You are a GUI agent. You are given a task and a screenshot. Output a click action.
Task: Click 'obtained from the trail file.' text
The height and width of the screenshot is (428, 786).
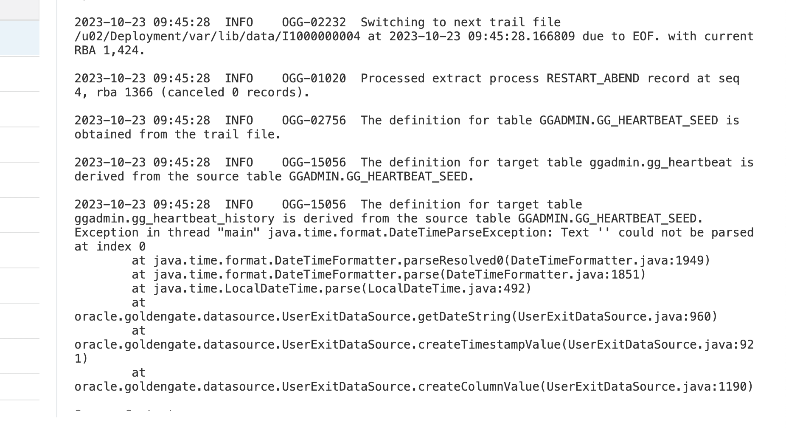point(177,135)
